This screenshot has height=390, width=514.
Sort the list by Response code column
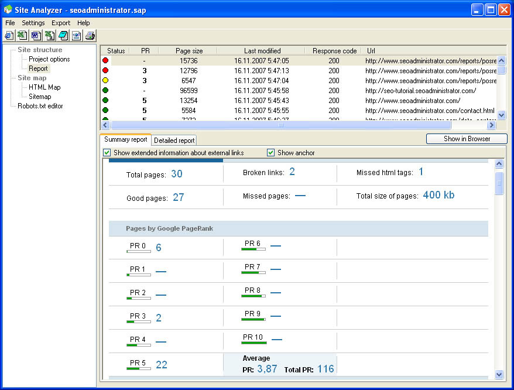click(334, 51)
